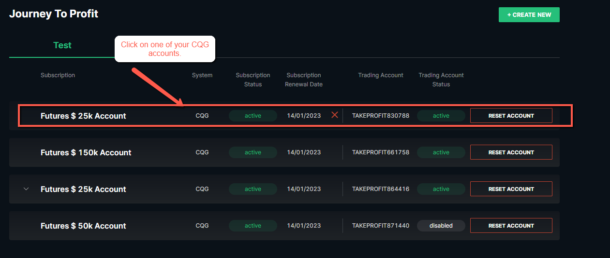Click the Subscription column header
Viewport: 610px width, 258px height.
pos(58,75)
